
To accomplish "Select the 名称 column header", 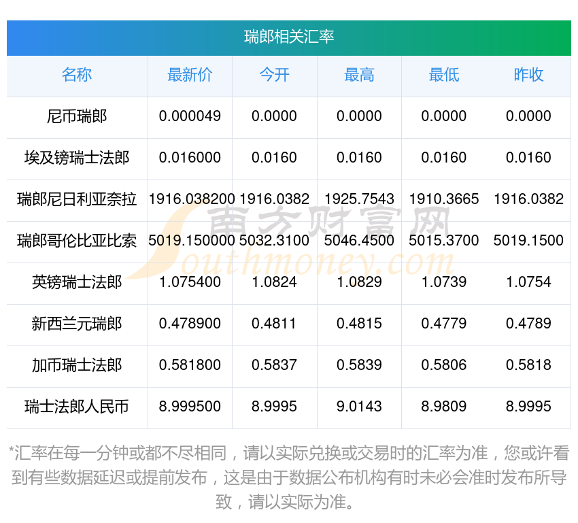I will (x=77, y=75).
